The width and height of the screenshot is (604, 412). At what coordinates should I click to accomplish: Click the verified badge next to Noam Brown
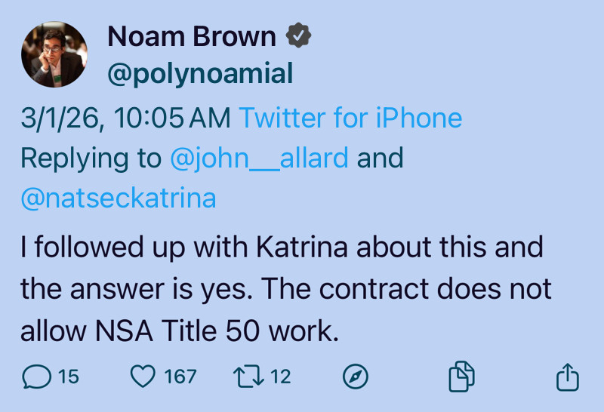coord(298,36)
